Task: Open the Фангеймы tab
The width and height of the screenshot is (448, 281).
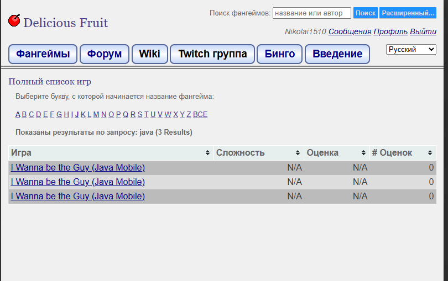Action: coord(43,54)
